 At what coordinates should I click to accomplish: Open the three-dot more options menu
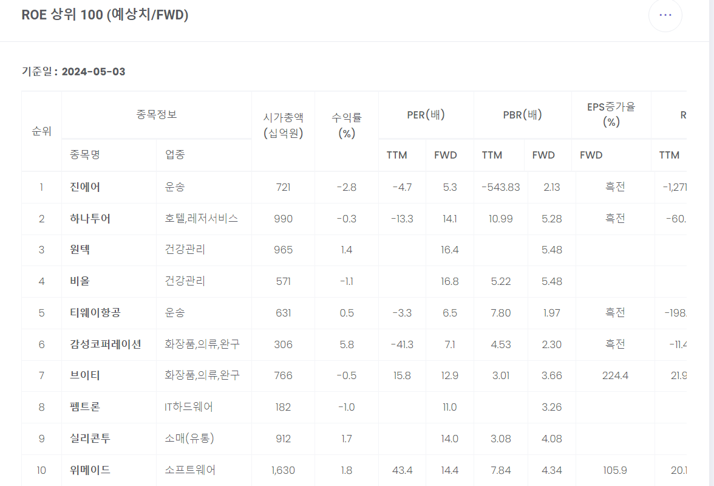[x=665, y=15]
